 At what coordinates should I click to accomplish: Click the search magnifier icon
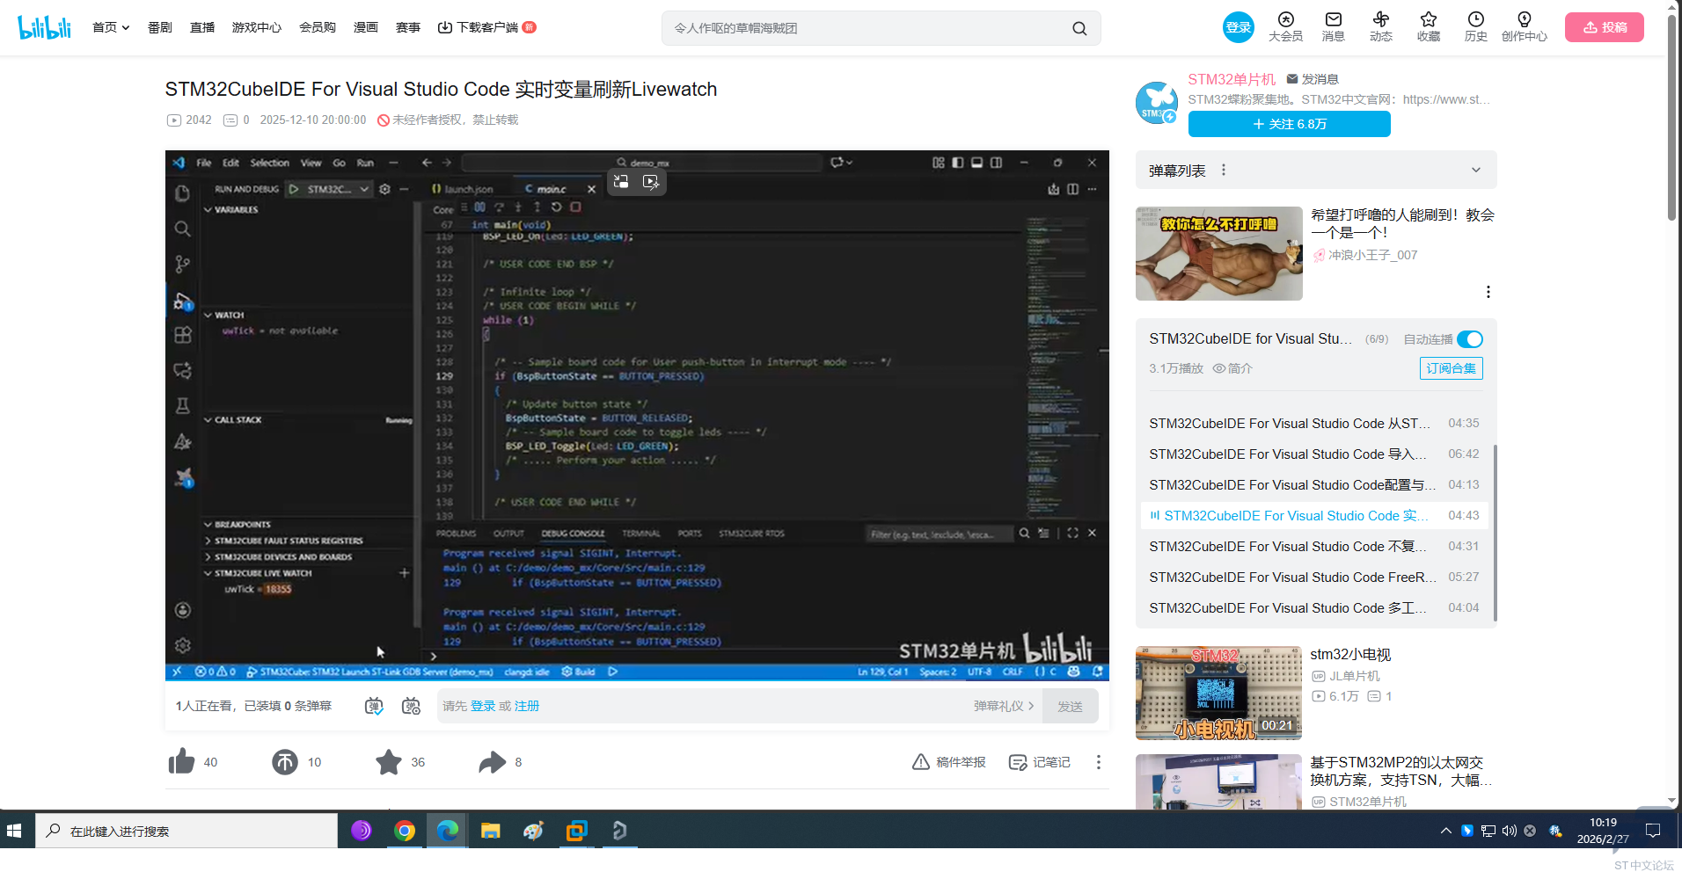(x=1079, y=28)
